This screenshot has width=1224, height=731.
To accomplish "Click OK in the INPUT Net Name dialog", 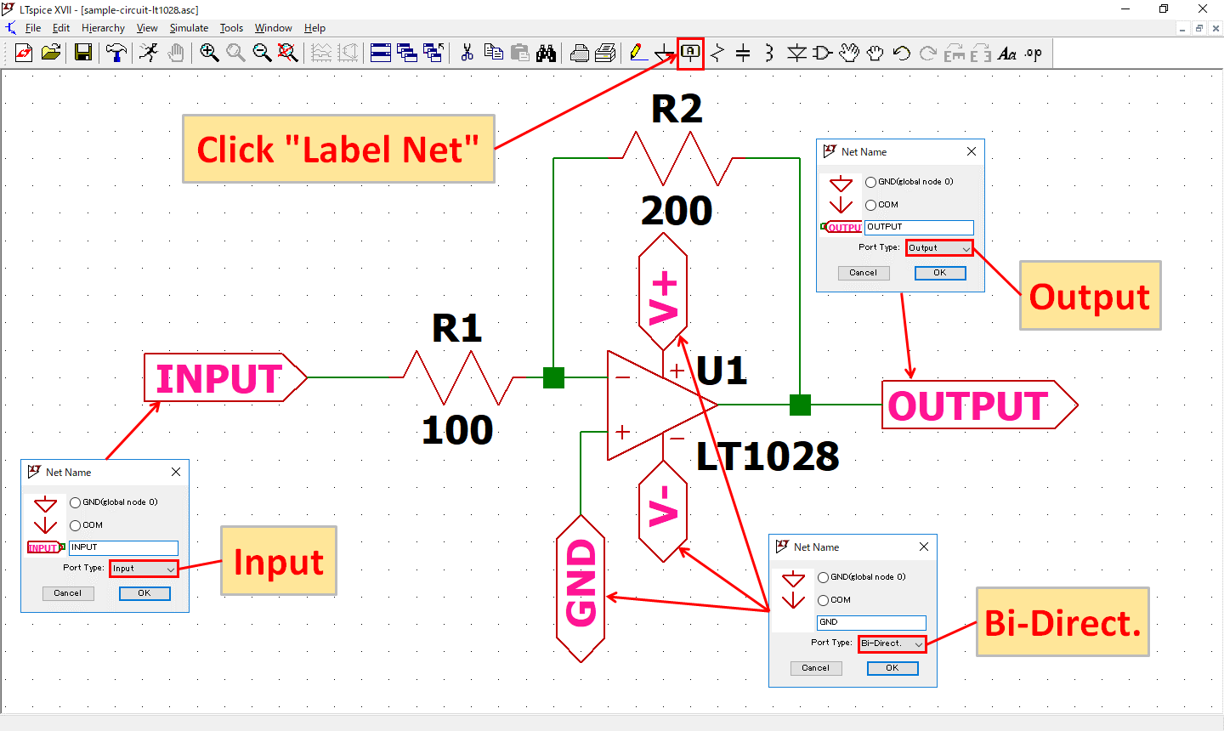I will [144, 593].
